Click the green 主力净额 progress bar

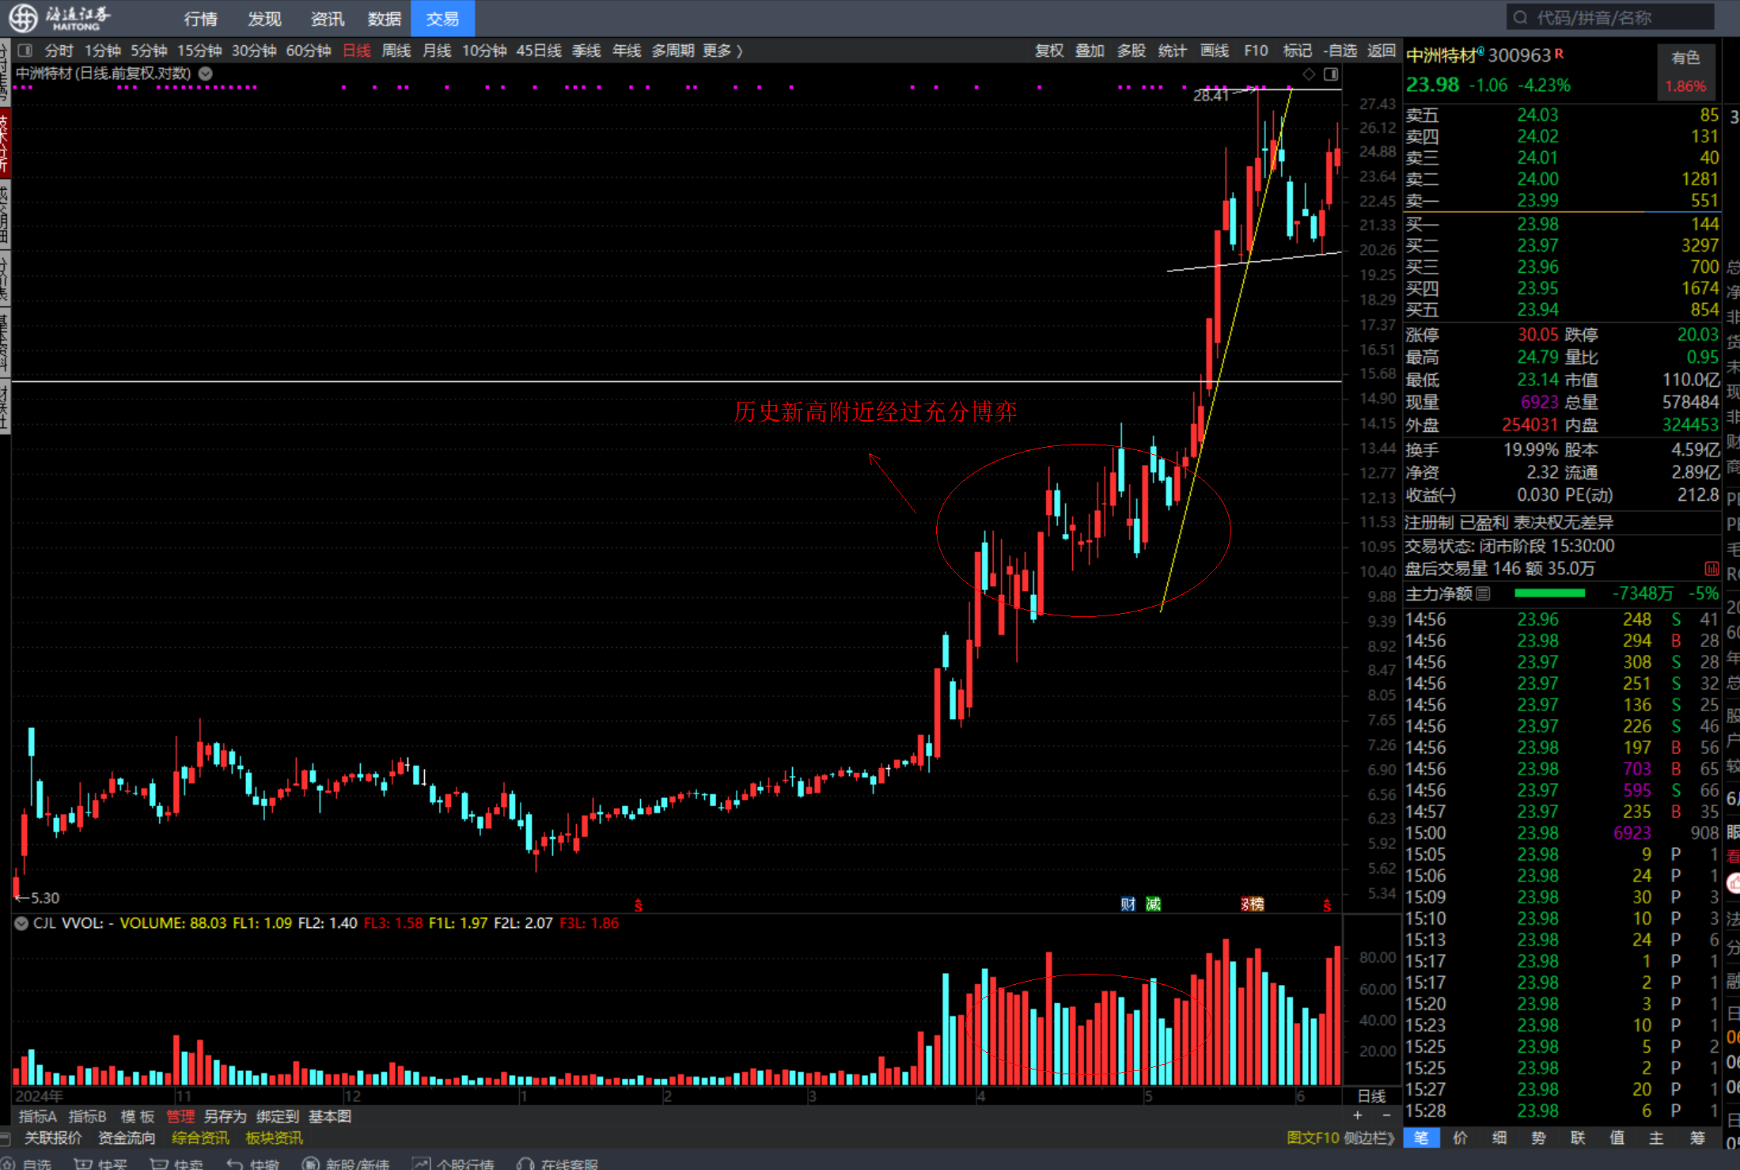[x=1549, y=593]
